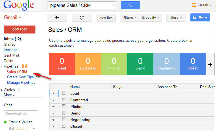The image size is (216, 134).
Task: Click Share button with lock icon
Action: pos(200,18)
